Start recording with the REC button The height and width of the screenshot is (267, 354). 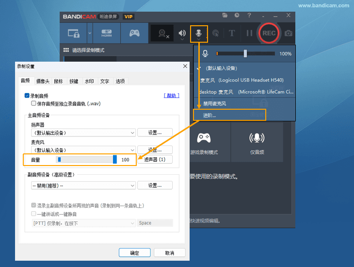tap(269, 33)
